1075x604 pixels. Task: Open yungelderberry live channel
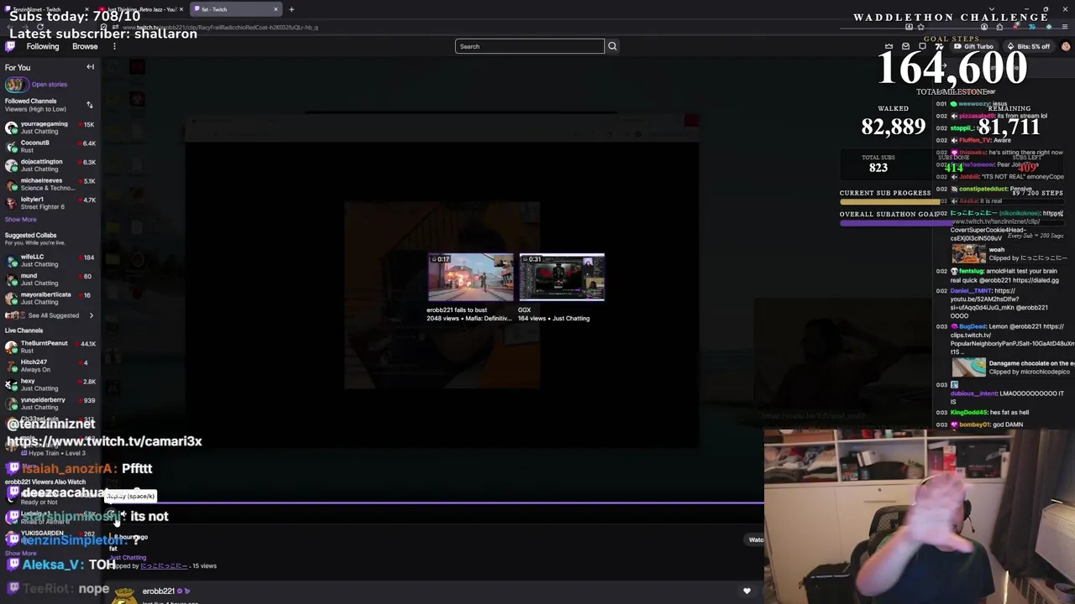[50, 404]
